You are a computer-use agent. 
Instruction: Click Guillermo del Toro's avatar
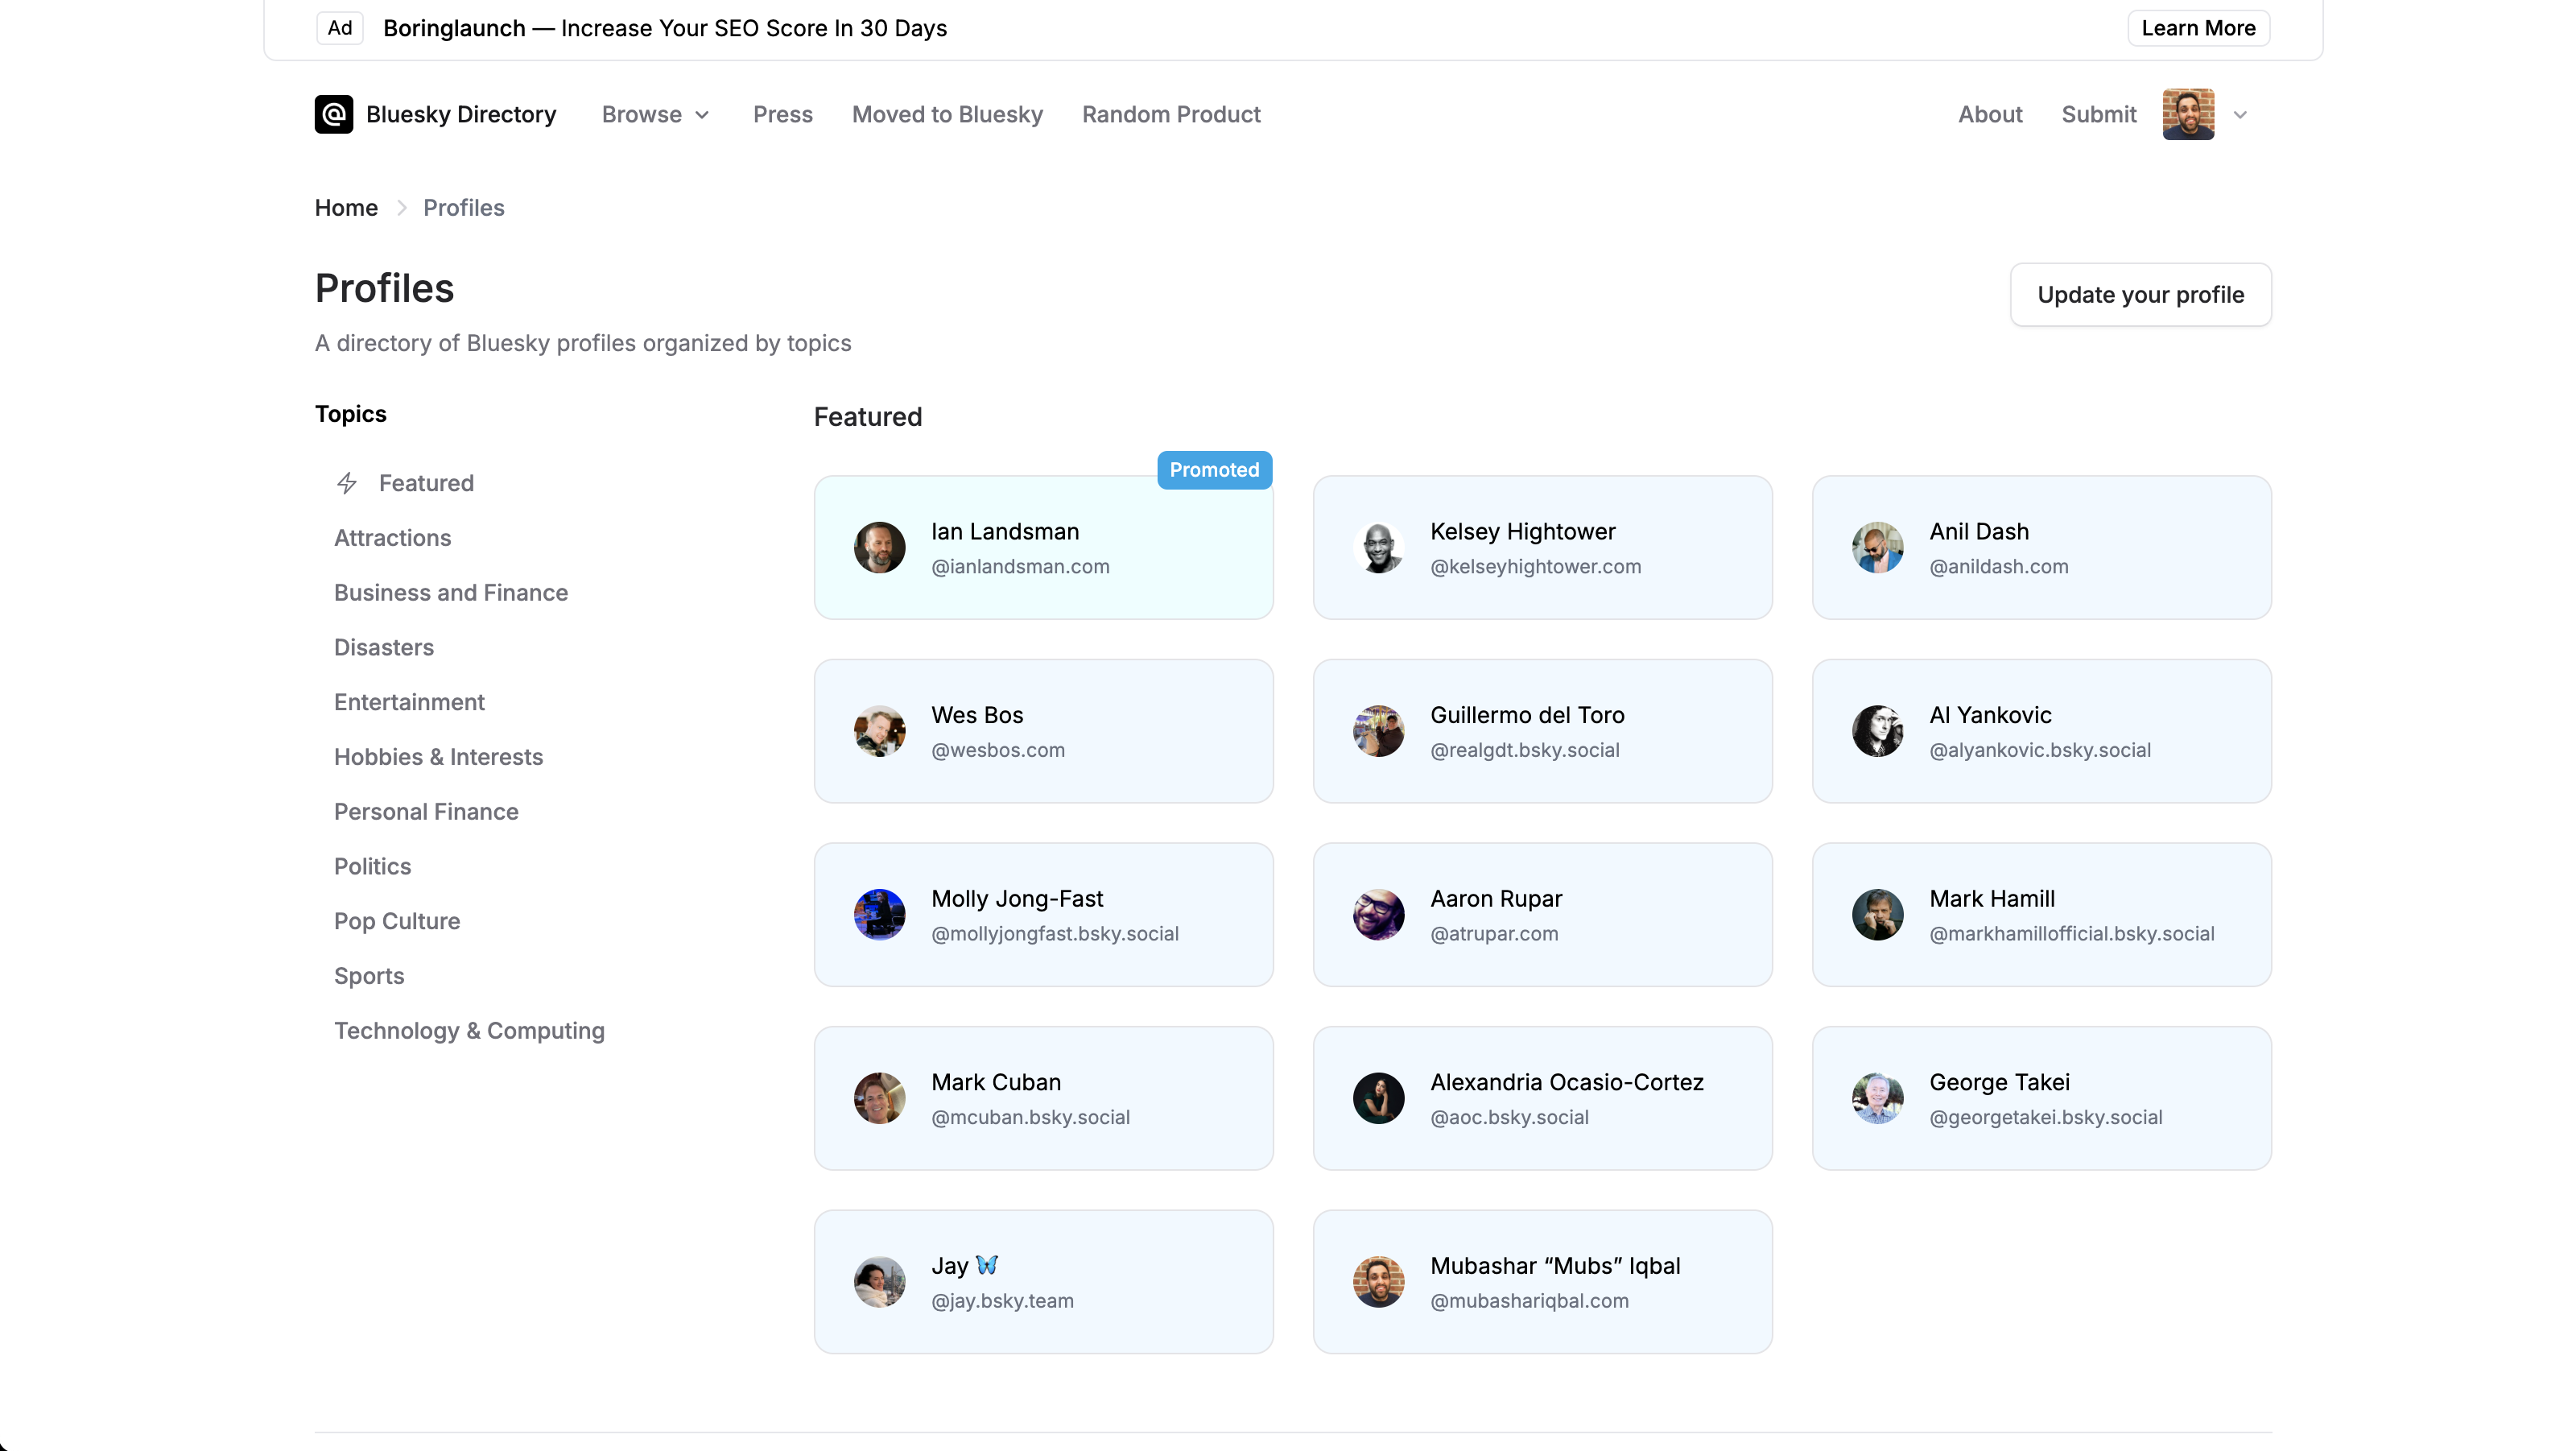pyautogui.click(x=1379, y=731)
